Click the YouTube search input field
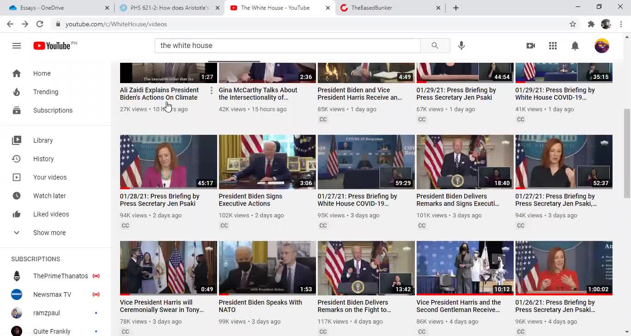Viewport: 631px width, 336px height. [x=287, y=46]
